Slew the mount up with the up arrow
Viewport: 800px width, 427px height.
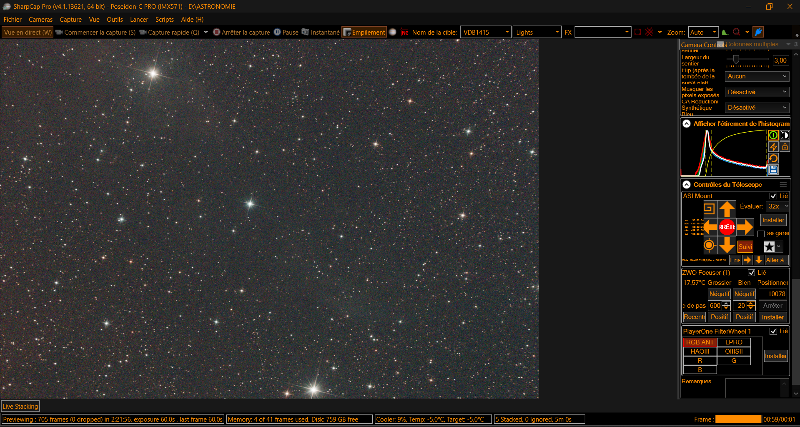[x=727, y=209]
